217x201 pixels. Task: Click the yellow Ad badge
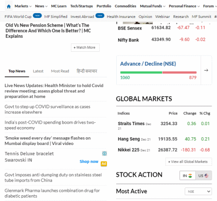coord(104,164)
